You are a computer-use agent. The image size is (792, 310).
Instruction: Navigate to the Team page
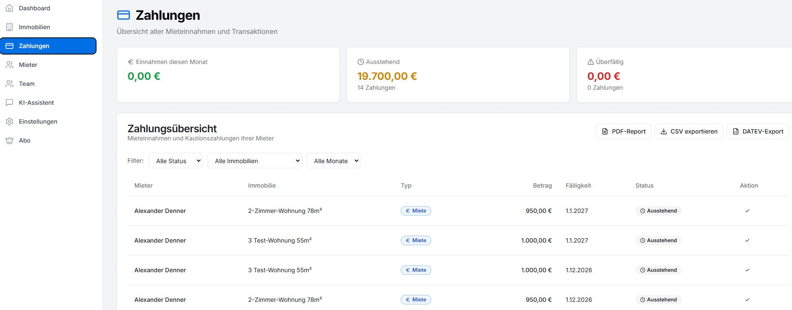48,84
